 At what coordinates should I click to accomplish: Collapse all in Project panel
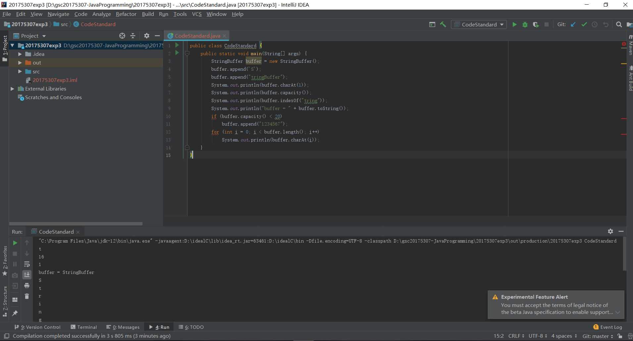pyautogui.click(x=133, y=36)
